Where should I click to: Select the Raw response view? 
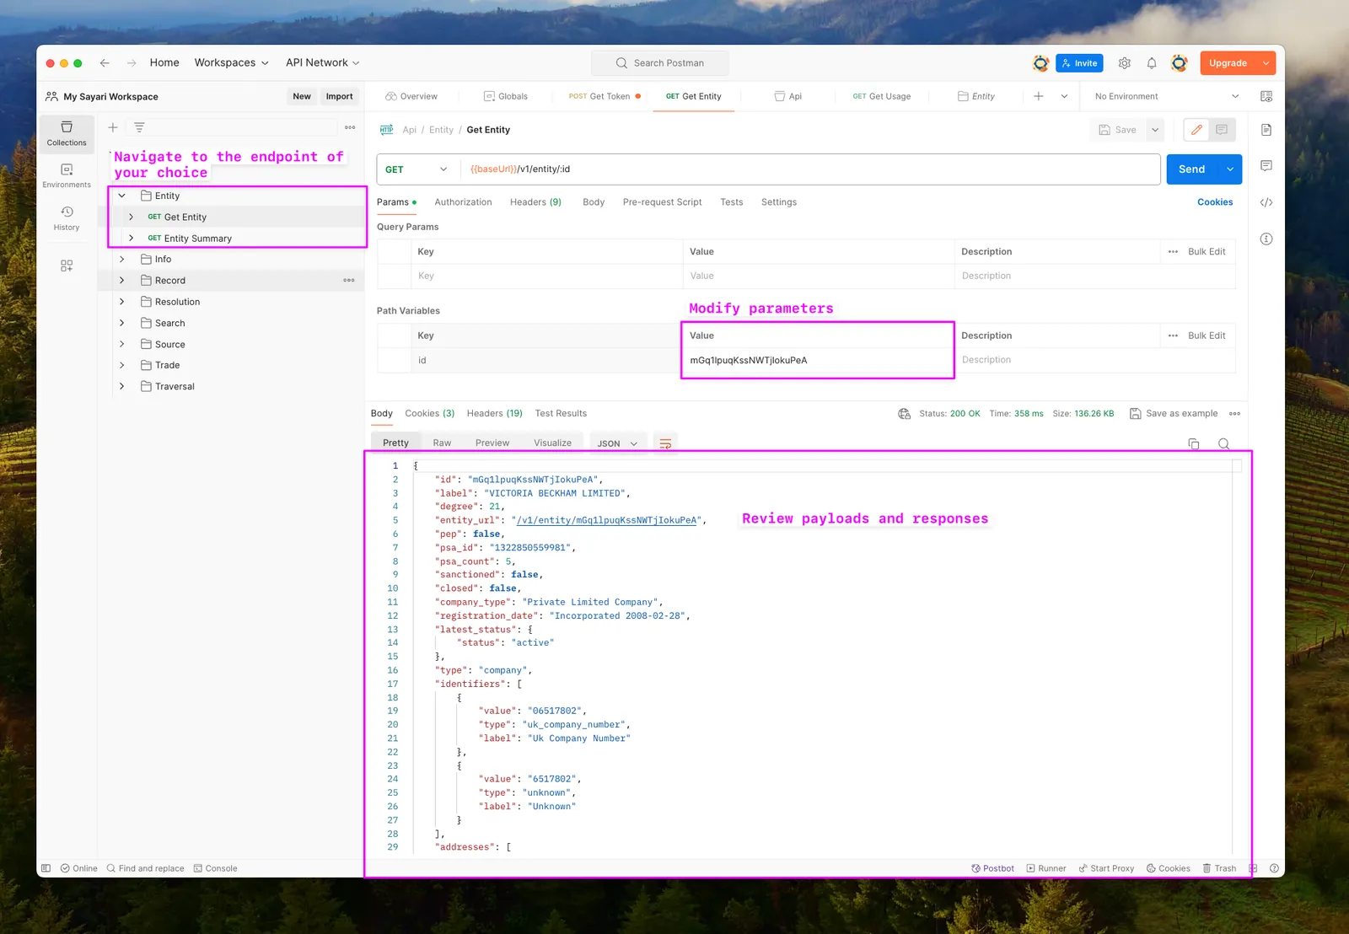pos(442,443)
